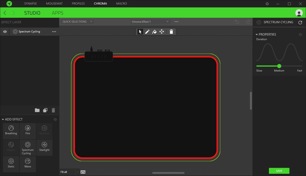Open the Chroma tab

tap(100, 4)
